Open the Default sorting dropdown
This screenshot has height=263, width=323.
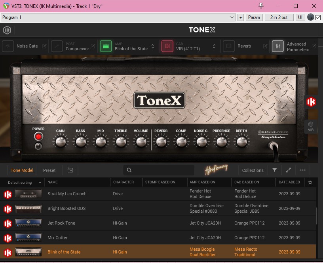click(25, 183)
